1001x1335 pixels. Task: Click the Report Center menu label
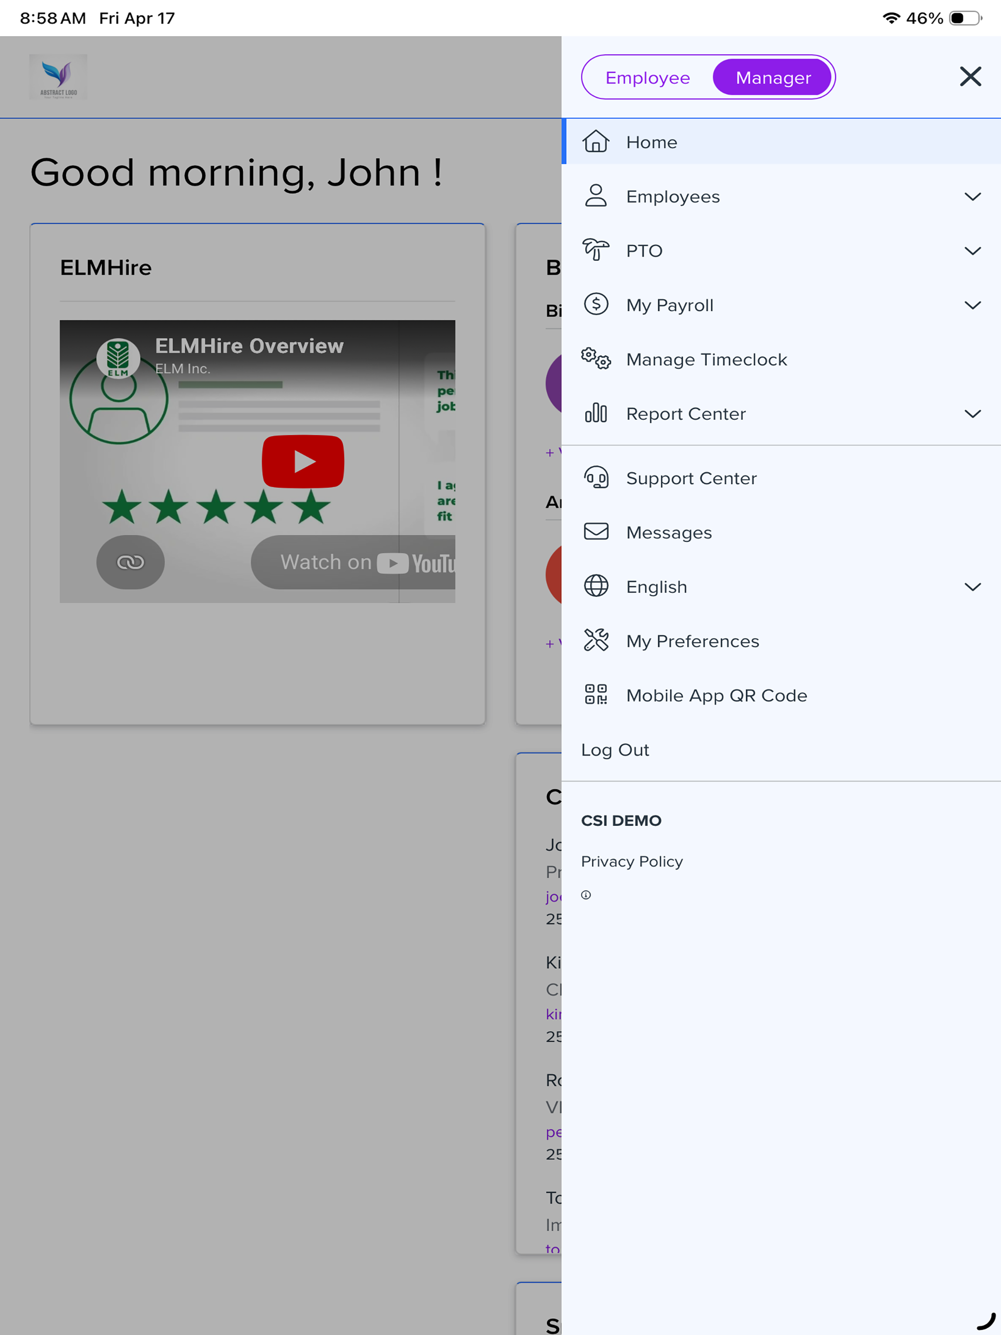tap(686, 414)
